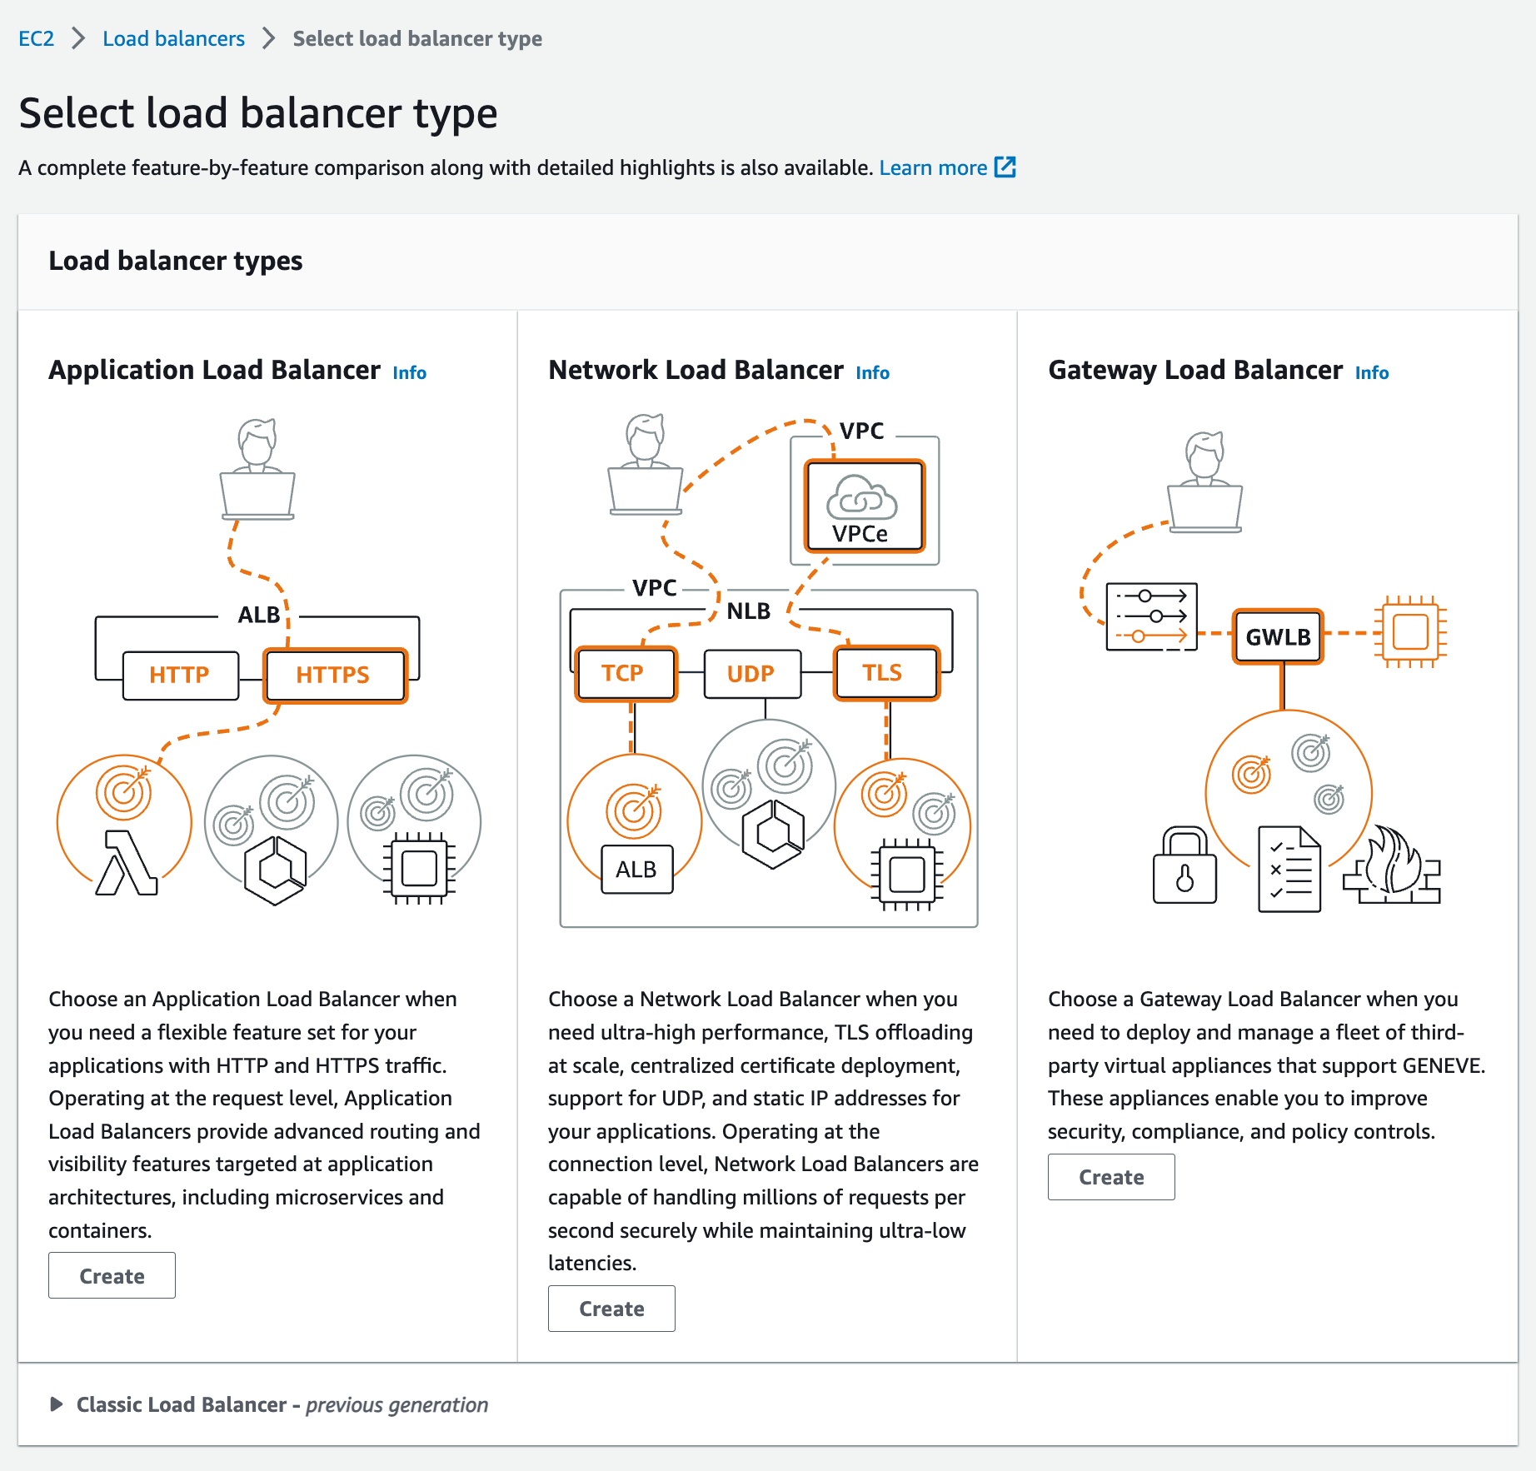Open the Learn more comparison link
Image resolution: width=1536 pixels, height=1471 pixels.
[933, 167]
